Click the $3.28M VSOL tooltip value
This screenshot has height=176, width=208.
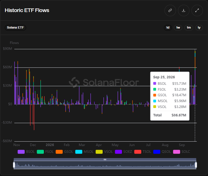tap(180, 107)
